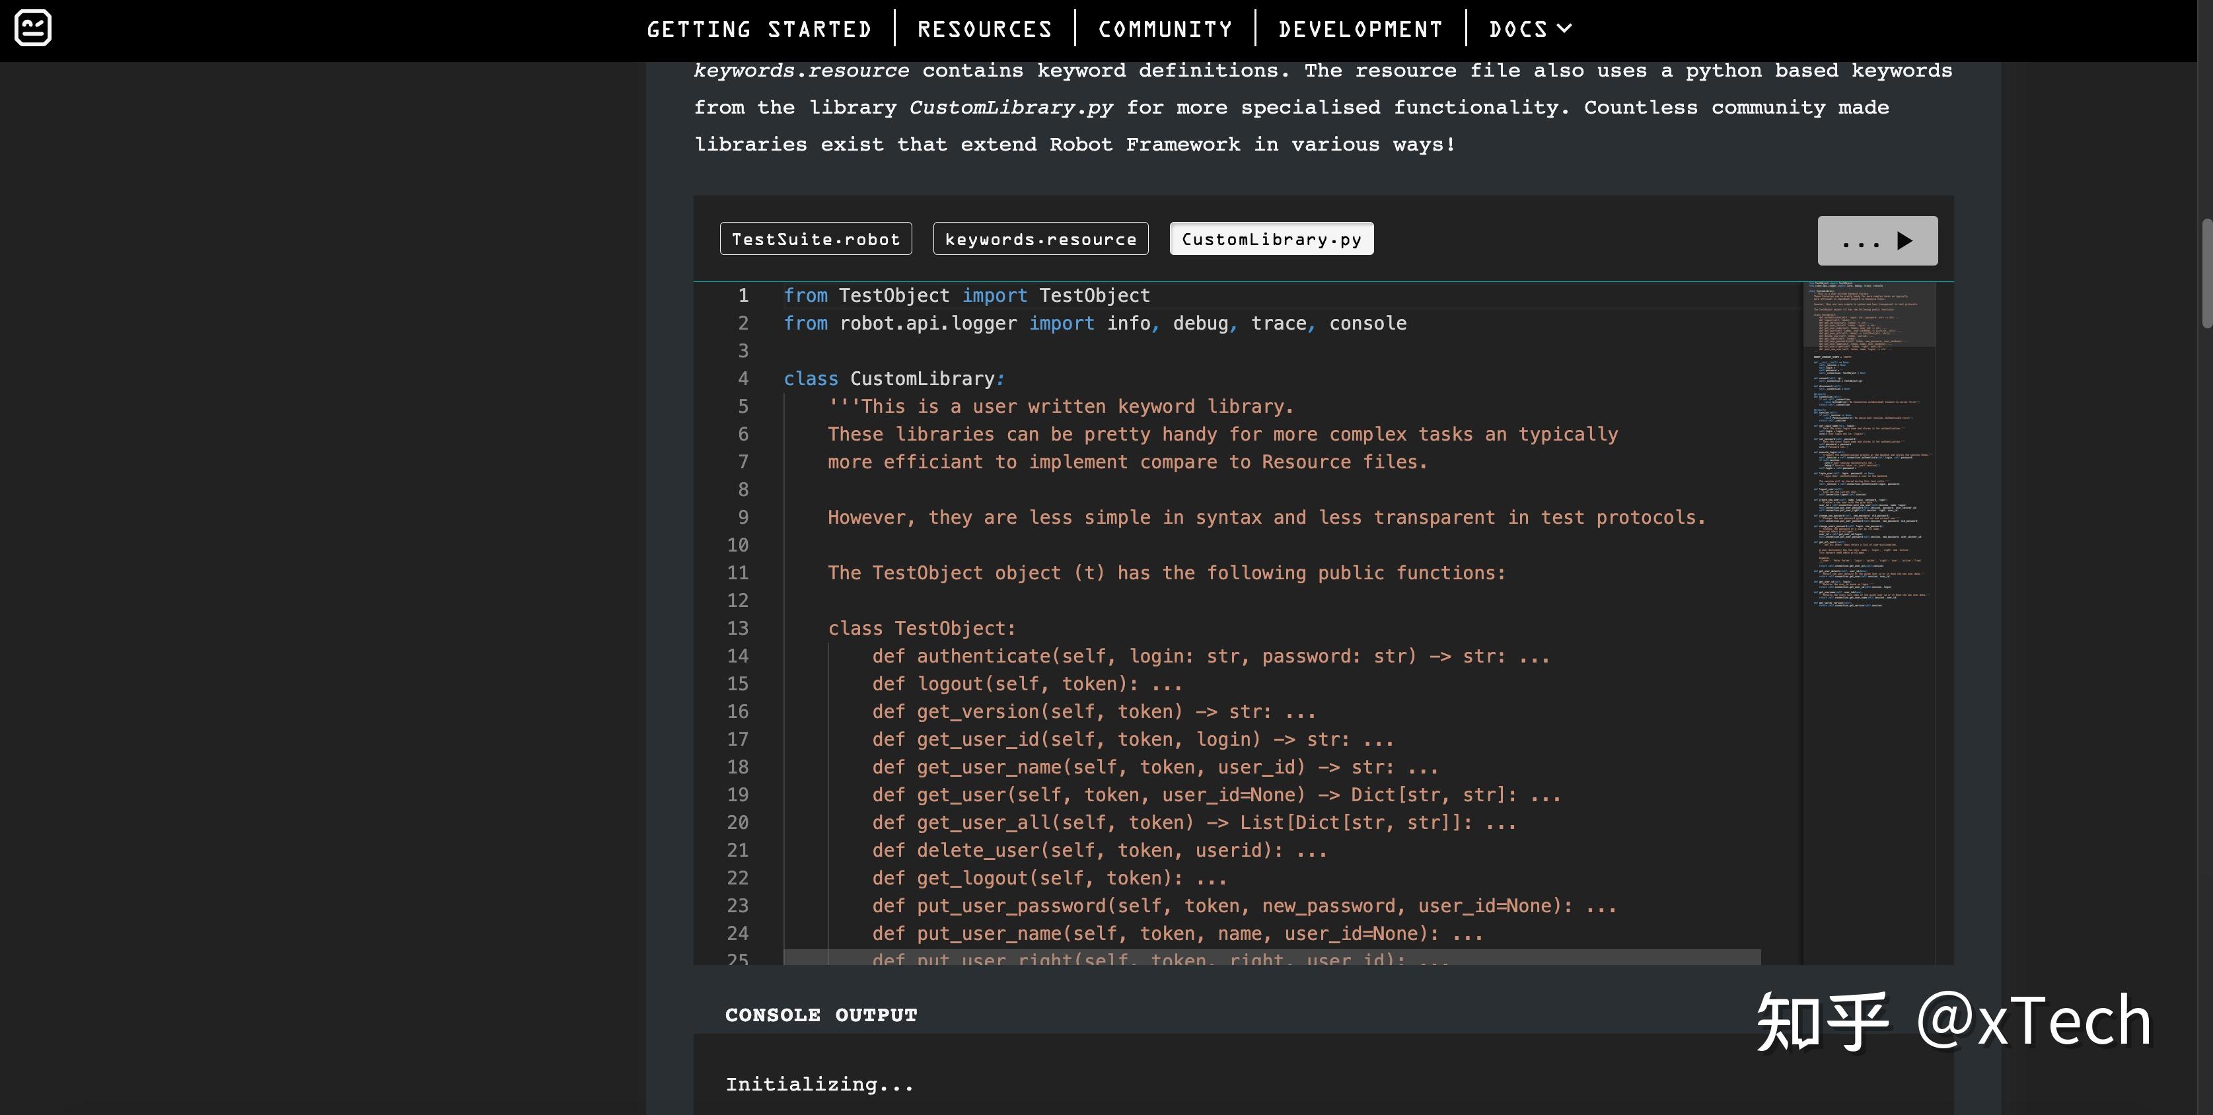Click the code minimap preview

[1869, 447]
